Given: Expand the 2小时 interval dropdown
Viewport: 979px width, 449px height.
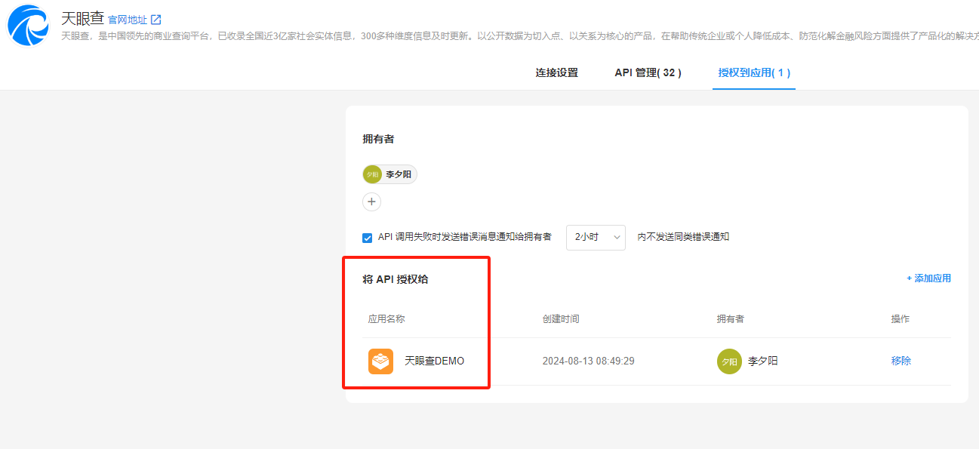Looking at the screenshot, I should pos(596,237).
